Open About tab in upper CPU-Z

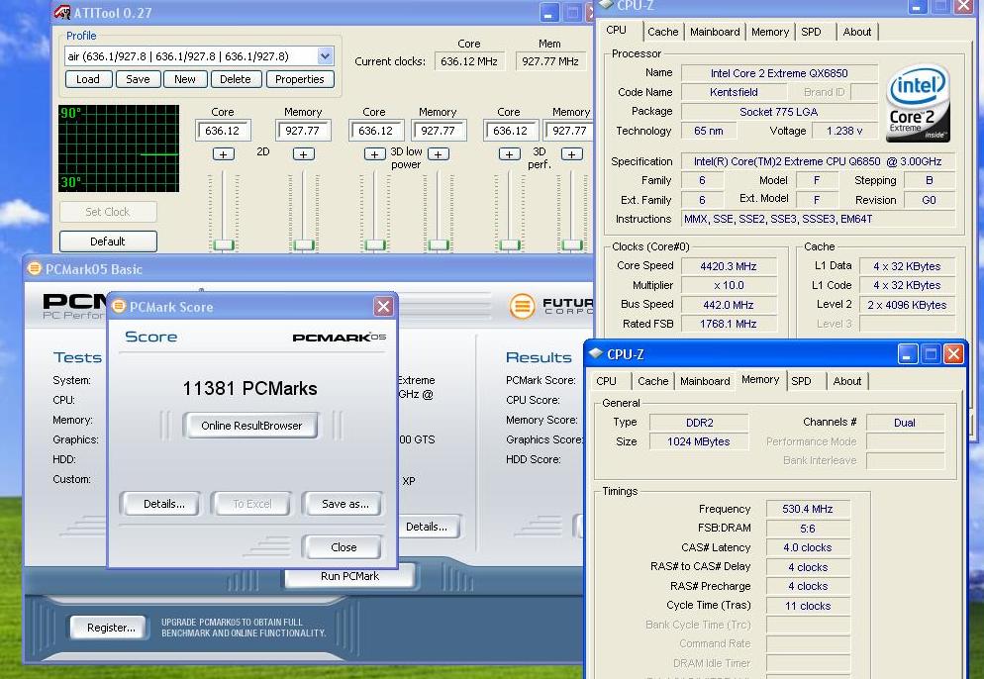point(857,32)
